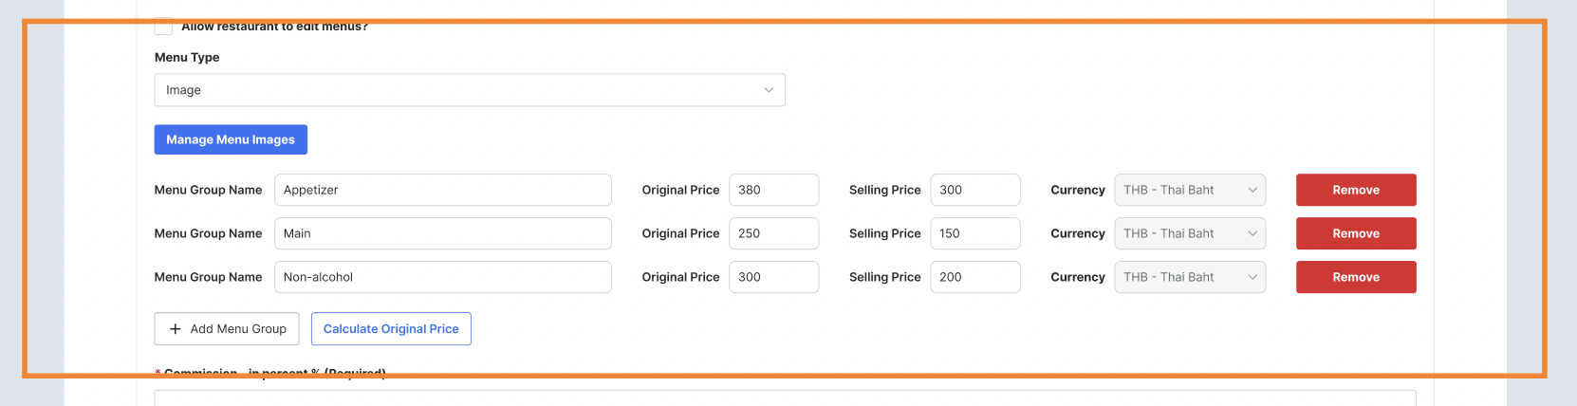The width and height of the screenshot is (1577, 406).
Task: Open the Menu Type dropdown
Action: click(x=470, y=90)
